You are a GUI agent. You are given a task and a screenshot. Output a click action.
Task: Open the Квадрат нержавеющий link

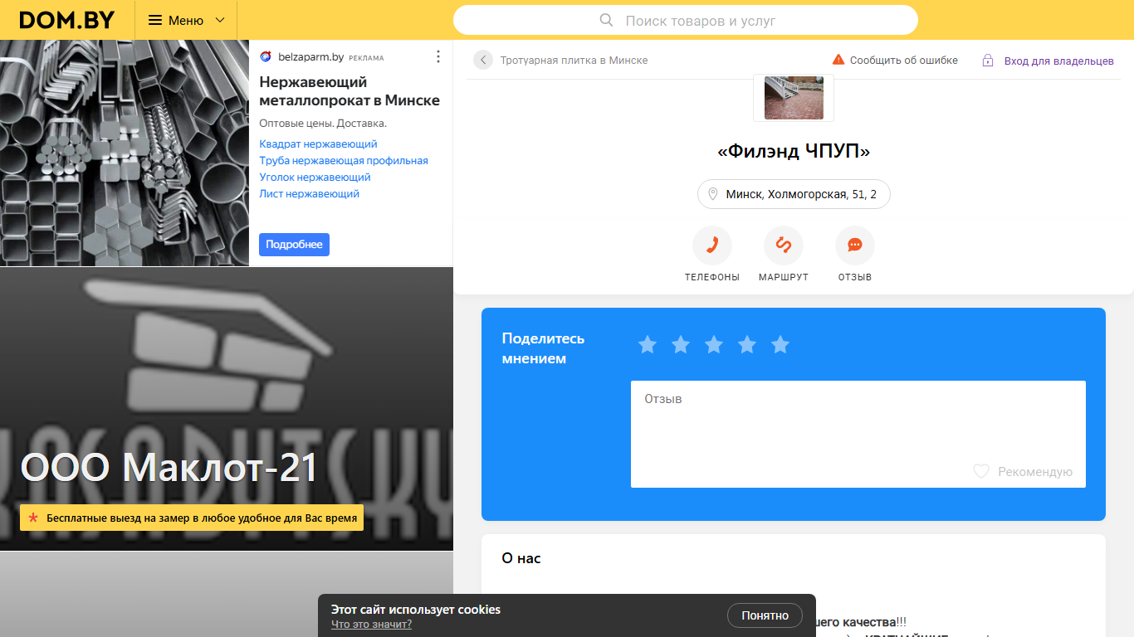(x=318, y=144)
